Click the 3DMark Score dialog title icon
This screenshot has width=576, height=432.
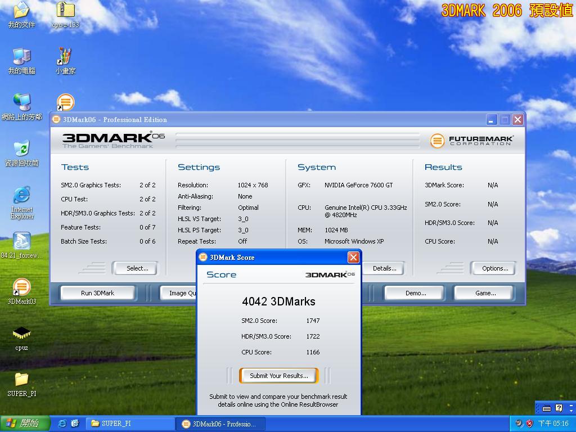tap(202, 257)
